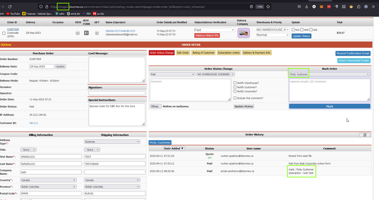Open the GIFT icon for the order
Viewport: 379px width, 200px height.
[x=97, y=33]
